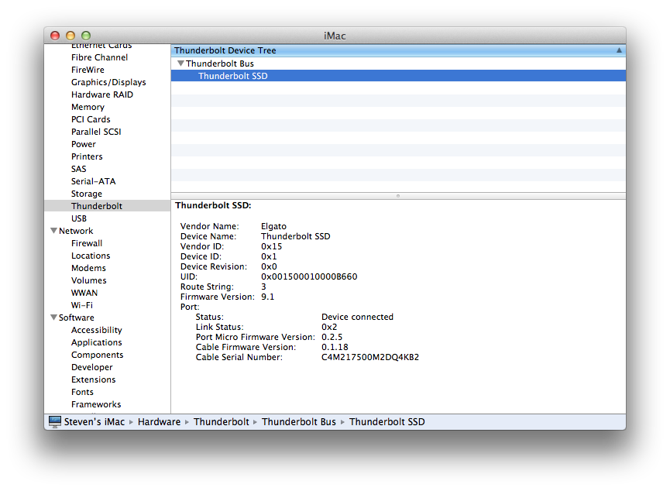Click Thunderbolt Bus in path bar
Image resolution: width=670 pixels, height=491 pixels.
point(299,422)
